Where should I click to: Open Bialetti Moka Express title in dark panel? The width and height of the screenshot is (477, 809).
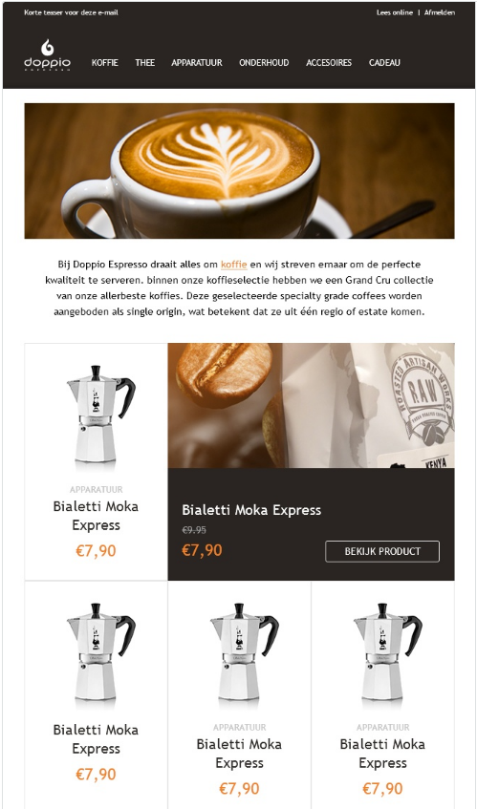pos(251,510)
